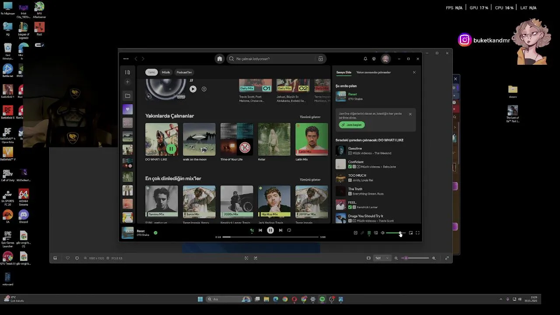The width and height of the screenshot is (560, 315).
Task: Select the 'Podcast'ler' filter chip
Action: (x=184, y=72)
